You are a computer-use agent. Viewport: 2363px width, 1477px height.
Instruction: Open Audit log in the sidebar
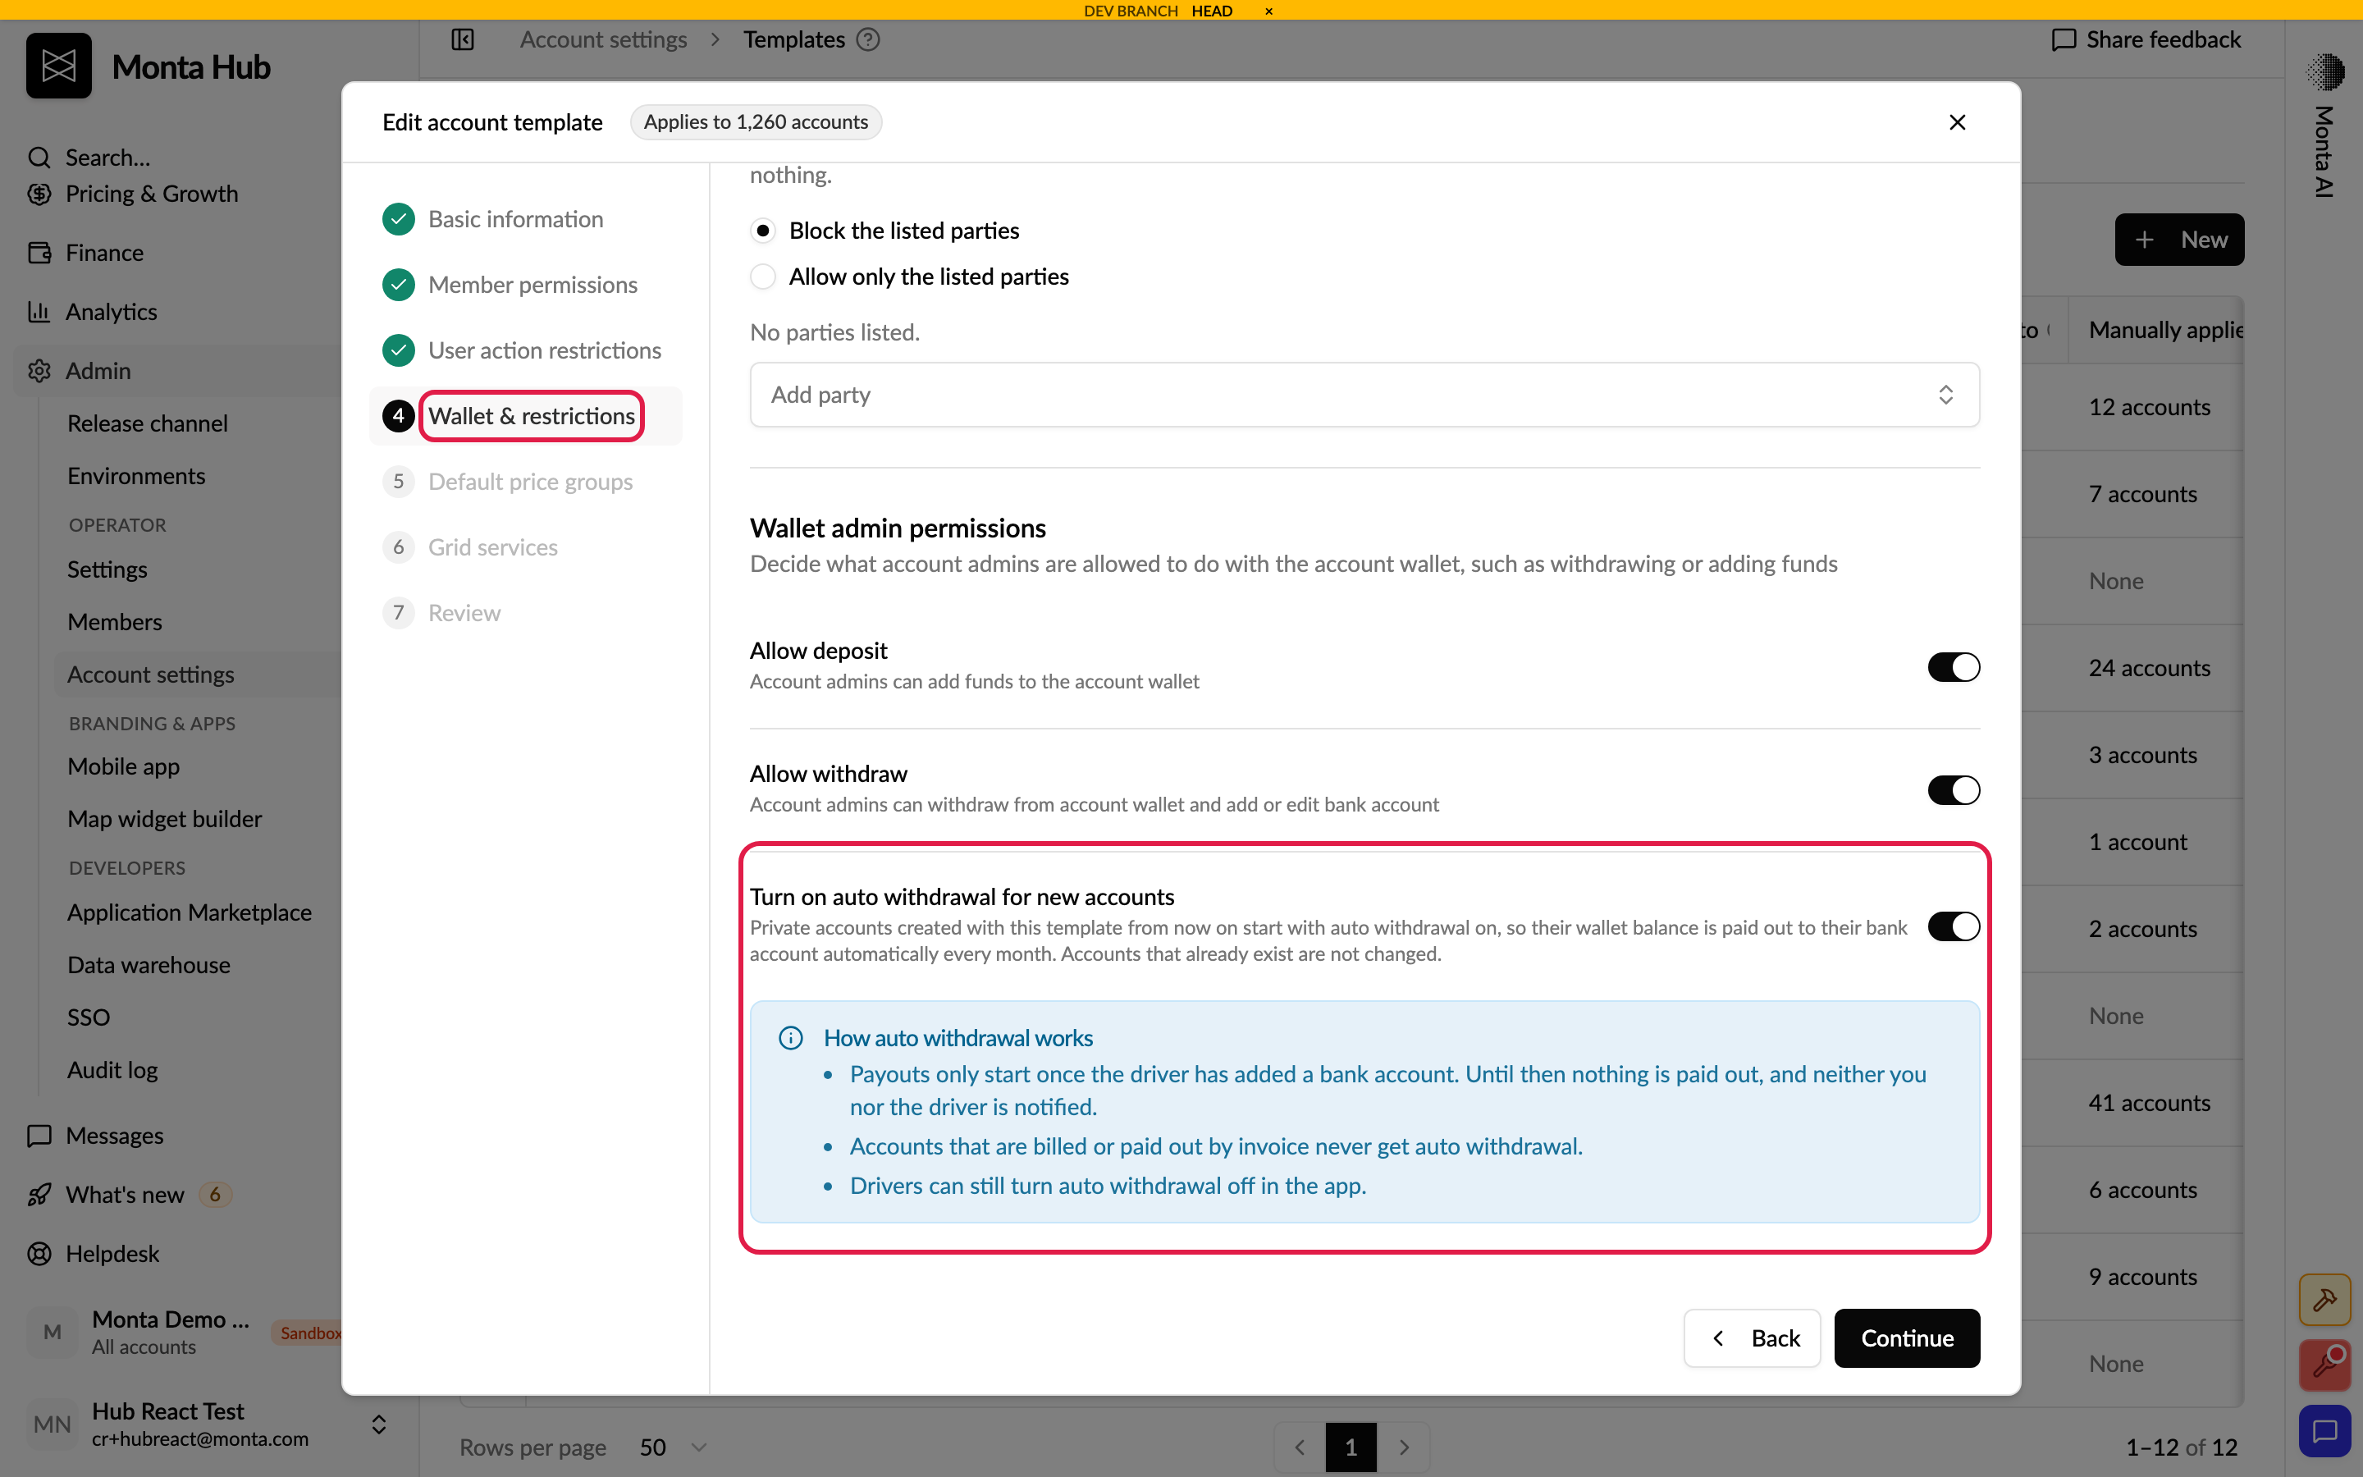coord(112,1071)
